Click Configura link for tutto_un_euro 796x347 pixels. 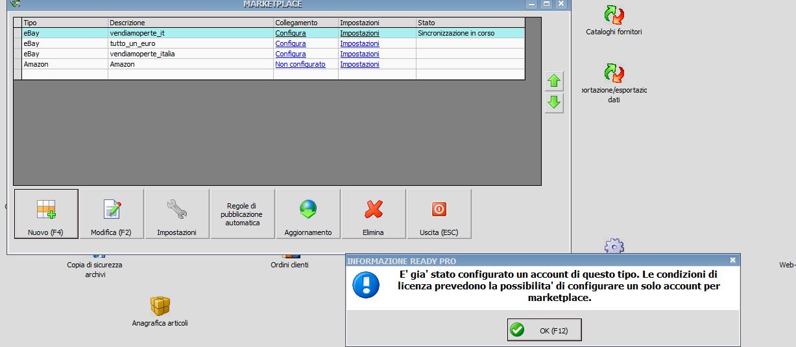(x=290, y=43)
